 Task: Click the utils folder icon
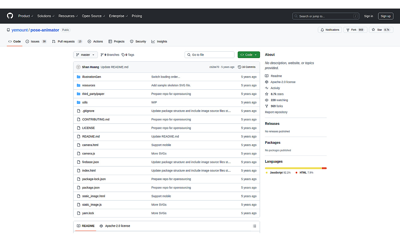coord(78,102)
